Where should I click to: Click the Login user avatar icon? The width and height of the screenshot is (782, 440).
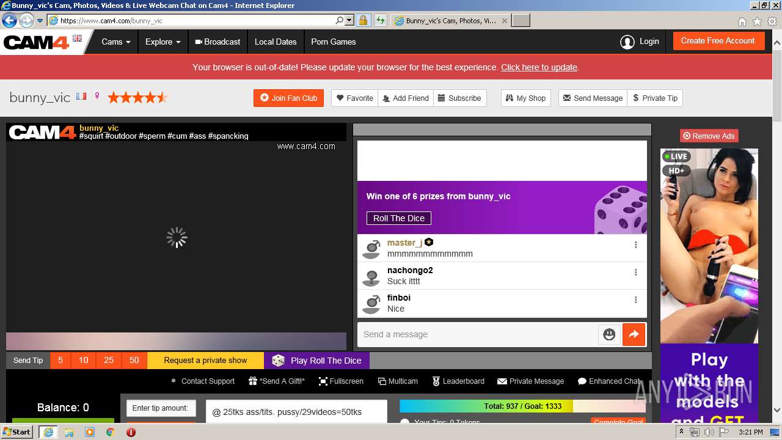click(627, 42)
